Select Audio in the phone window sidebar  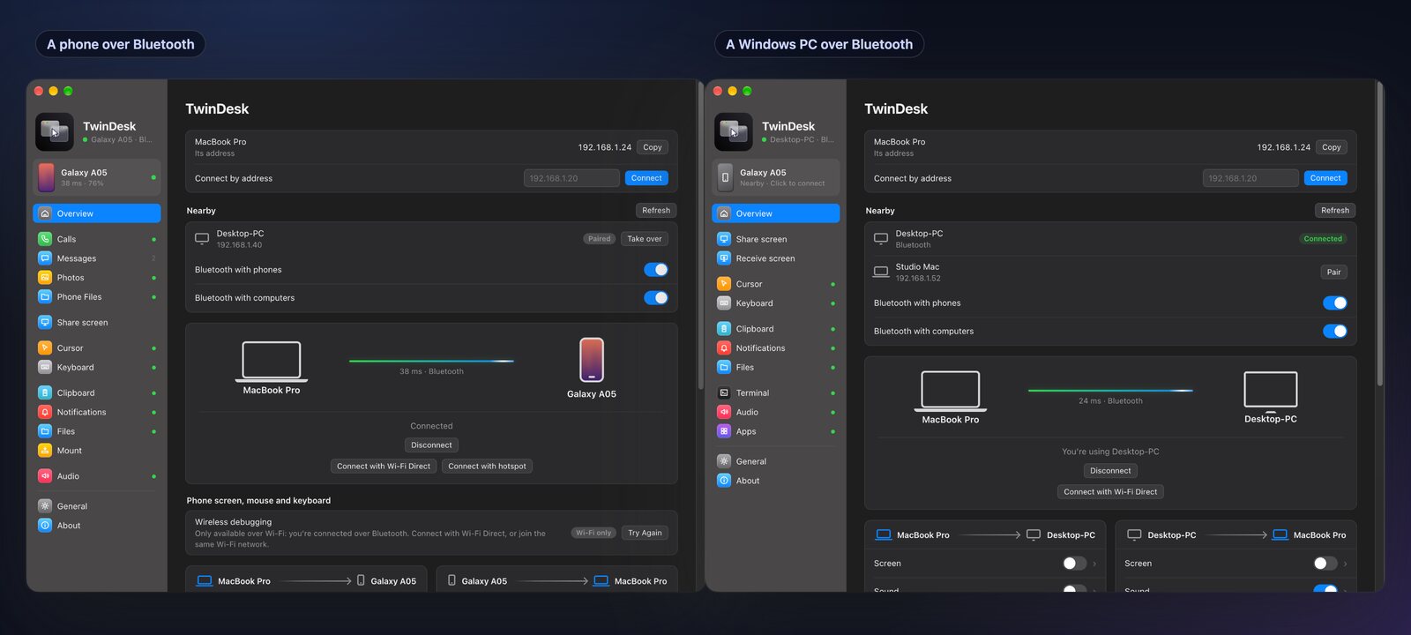click(x=97, y=476)
